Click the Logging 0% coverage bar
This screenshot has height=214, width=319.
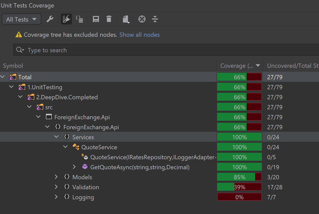[239, 197]
